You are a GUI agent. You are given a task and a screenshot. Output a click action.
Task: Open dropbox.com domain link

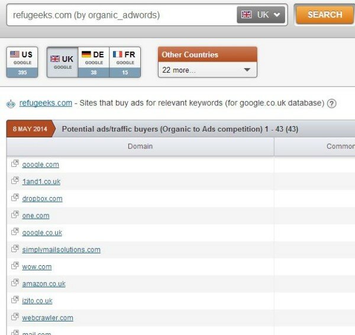(x=43, y=199)
